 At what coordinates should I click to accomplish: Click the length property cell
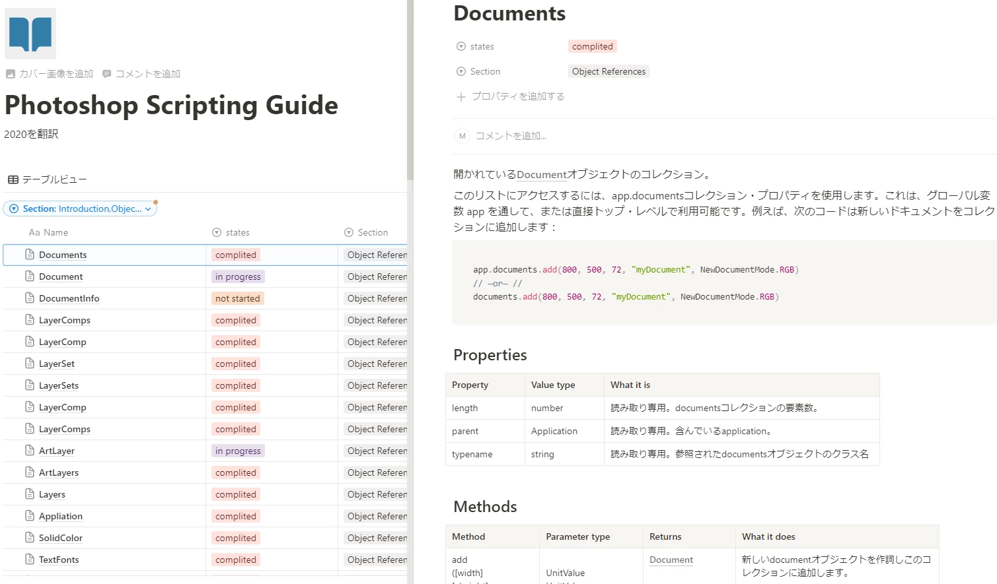[485, 408]
